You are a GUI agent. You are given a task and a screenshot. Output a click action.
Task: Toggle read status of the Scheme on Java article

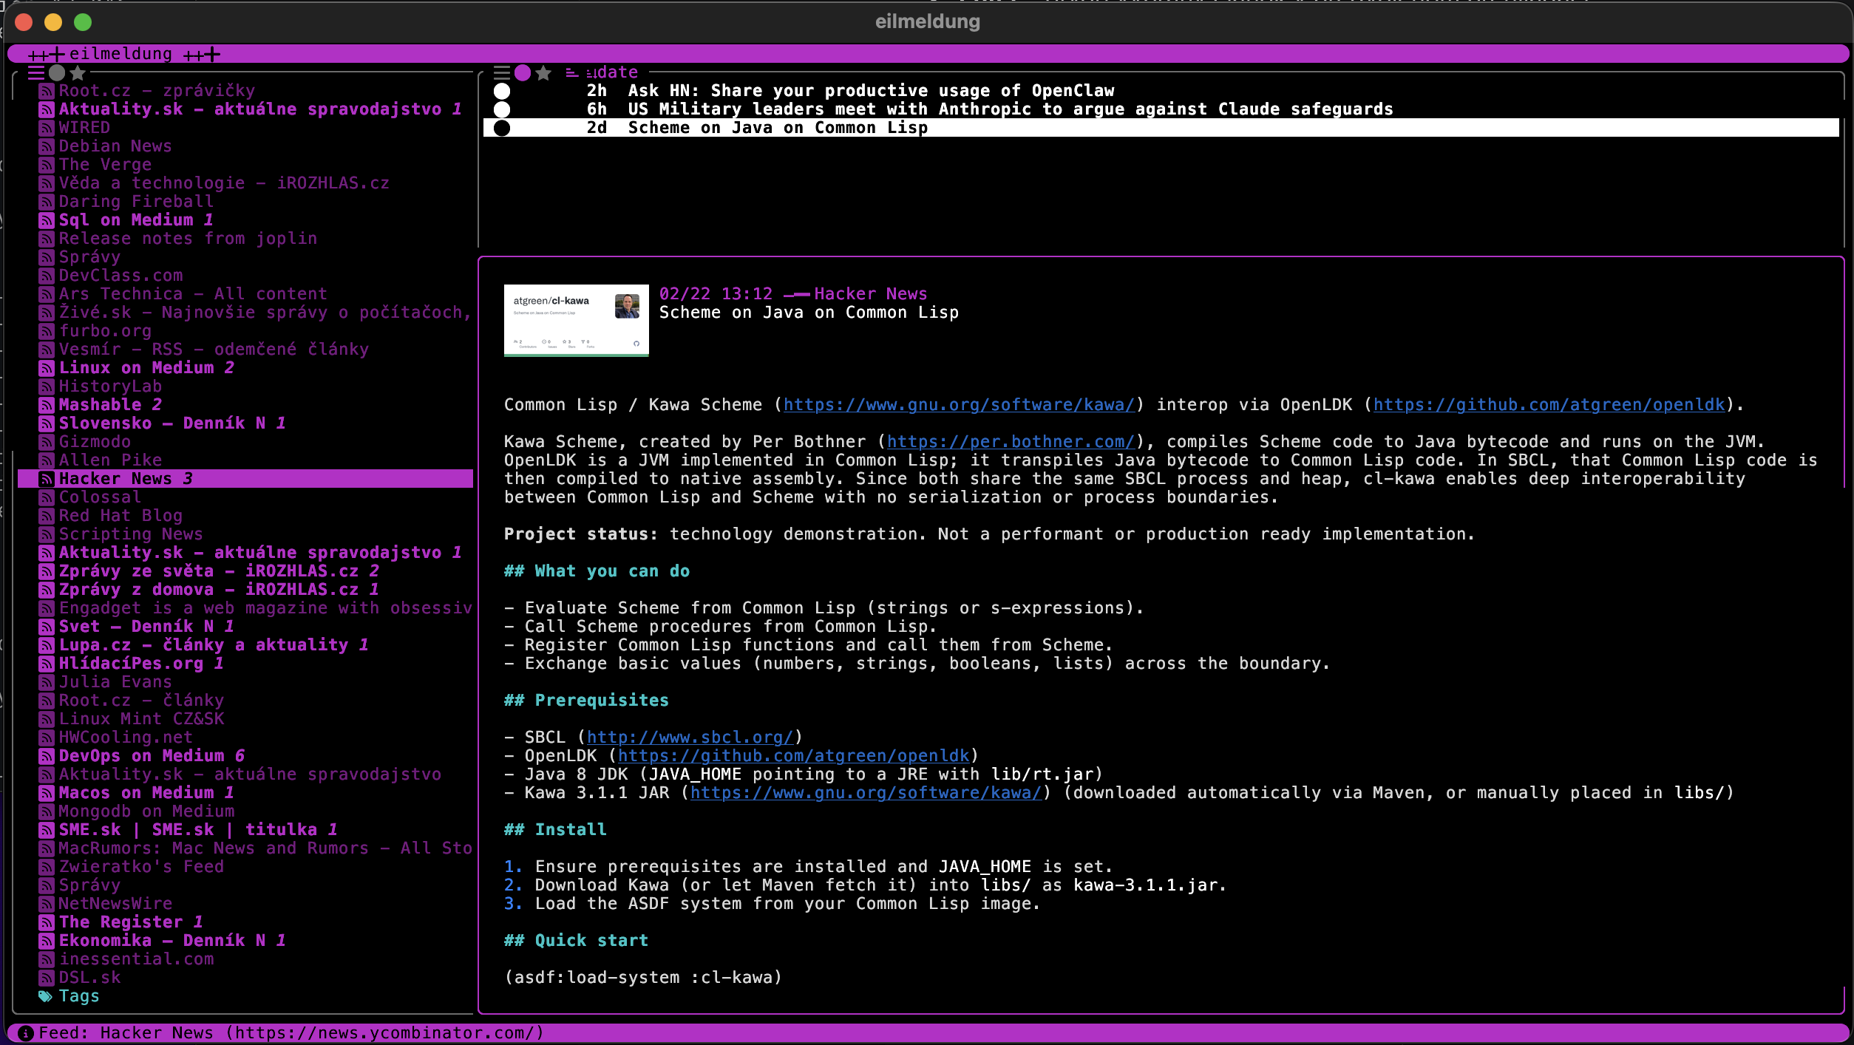pos(502,128)
